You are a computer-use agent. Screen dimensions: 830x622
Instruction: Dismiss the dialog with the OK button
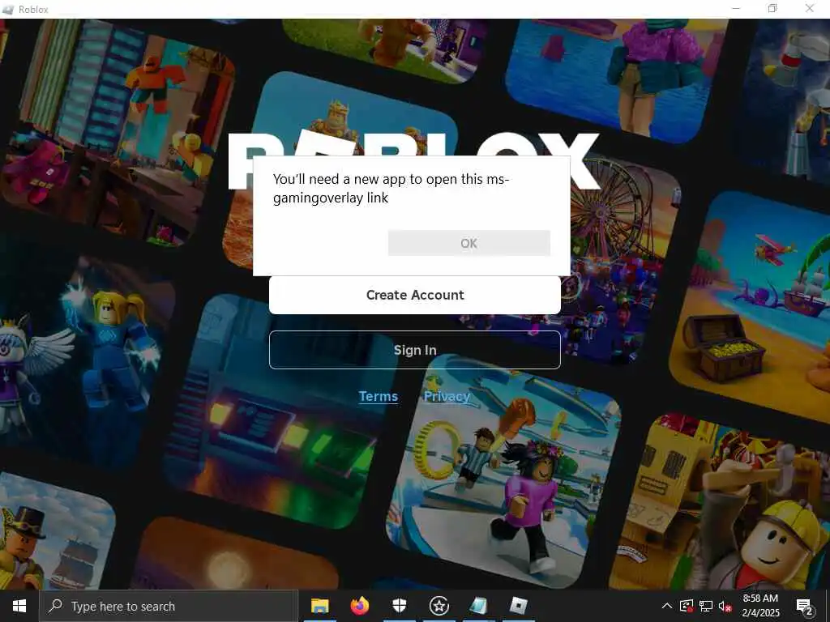pos(469,243)
